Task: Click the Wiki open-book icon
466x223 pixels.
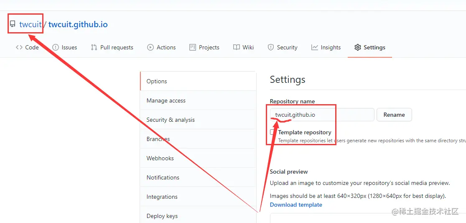Action: click(x=236, y=47)
